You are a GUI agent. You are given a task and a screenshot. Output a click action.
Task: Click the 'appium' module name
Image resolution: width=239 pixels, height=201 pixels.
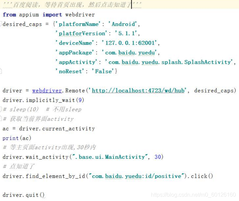point(29,15)
